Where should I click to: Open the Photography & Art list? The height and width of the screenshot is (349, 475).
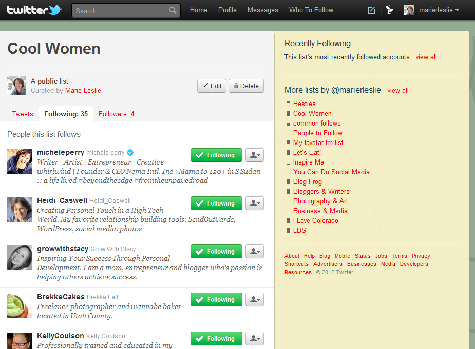pos(320,201)
